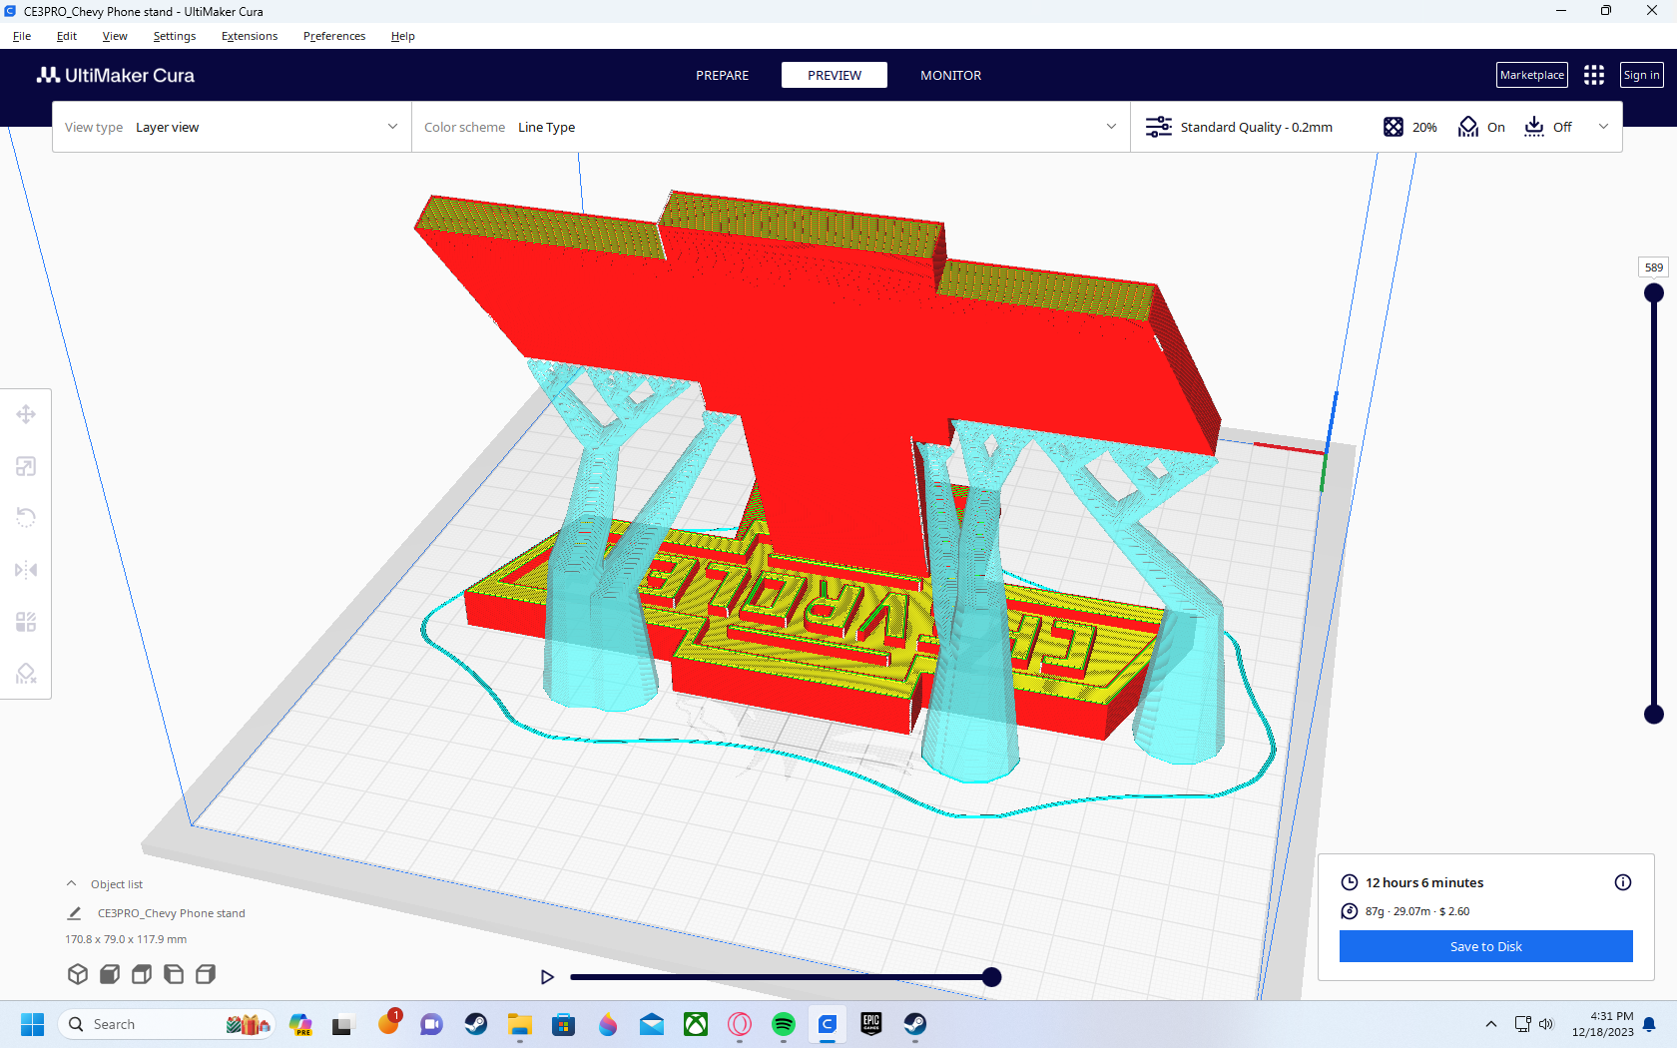Expand the print settings panel

click(1603, 127)
